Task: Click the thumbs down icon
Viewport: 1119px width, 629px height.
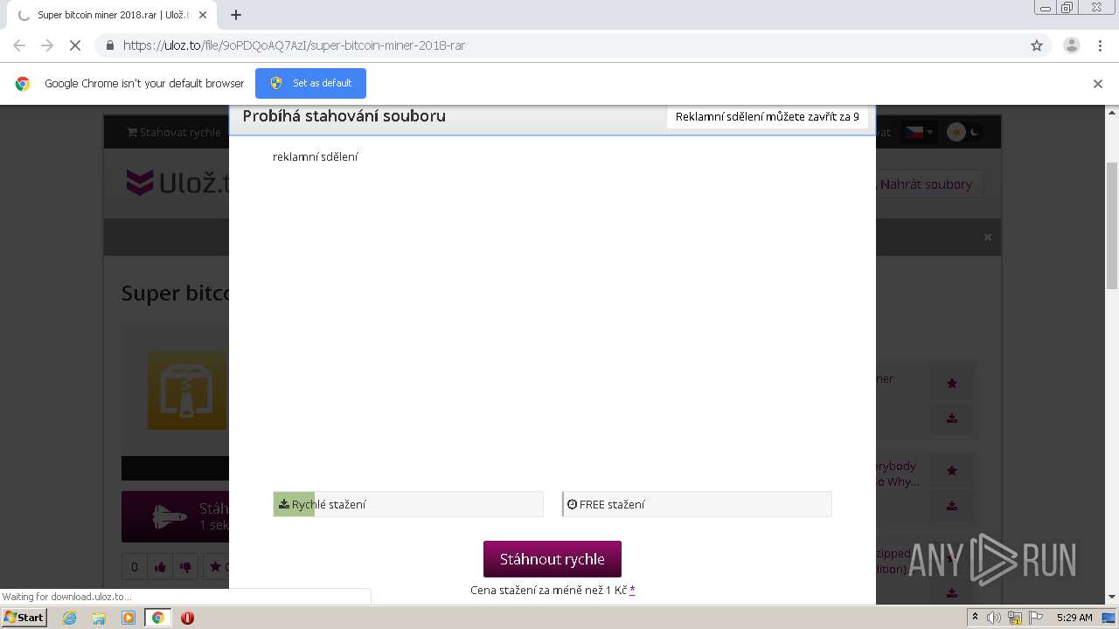Action: (x=185, y=566)
